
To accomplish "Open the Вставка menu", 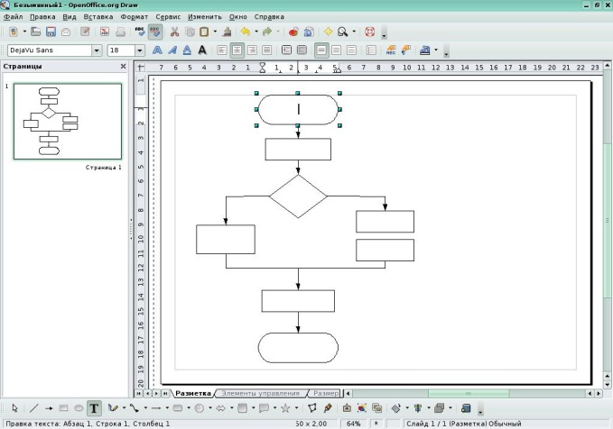I will tap(98, 17).
